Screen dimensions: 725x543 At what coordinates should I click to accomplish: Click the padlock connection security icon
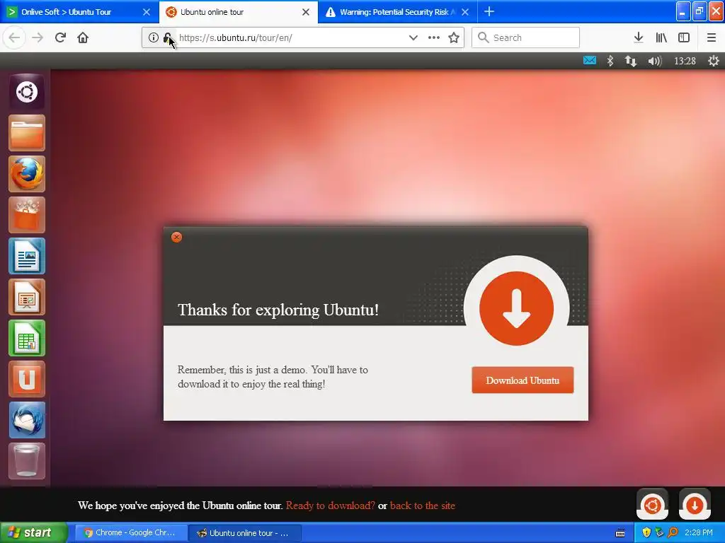click(x=167, y=38)
